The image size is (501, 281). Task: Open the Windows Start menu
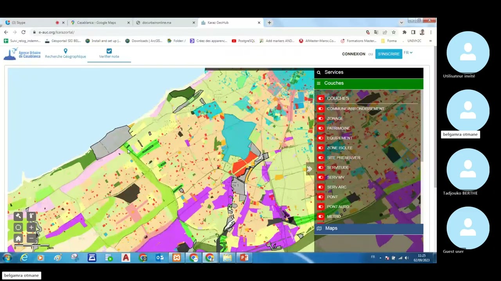[7, 258]
